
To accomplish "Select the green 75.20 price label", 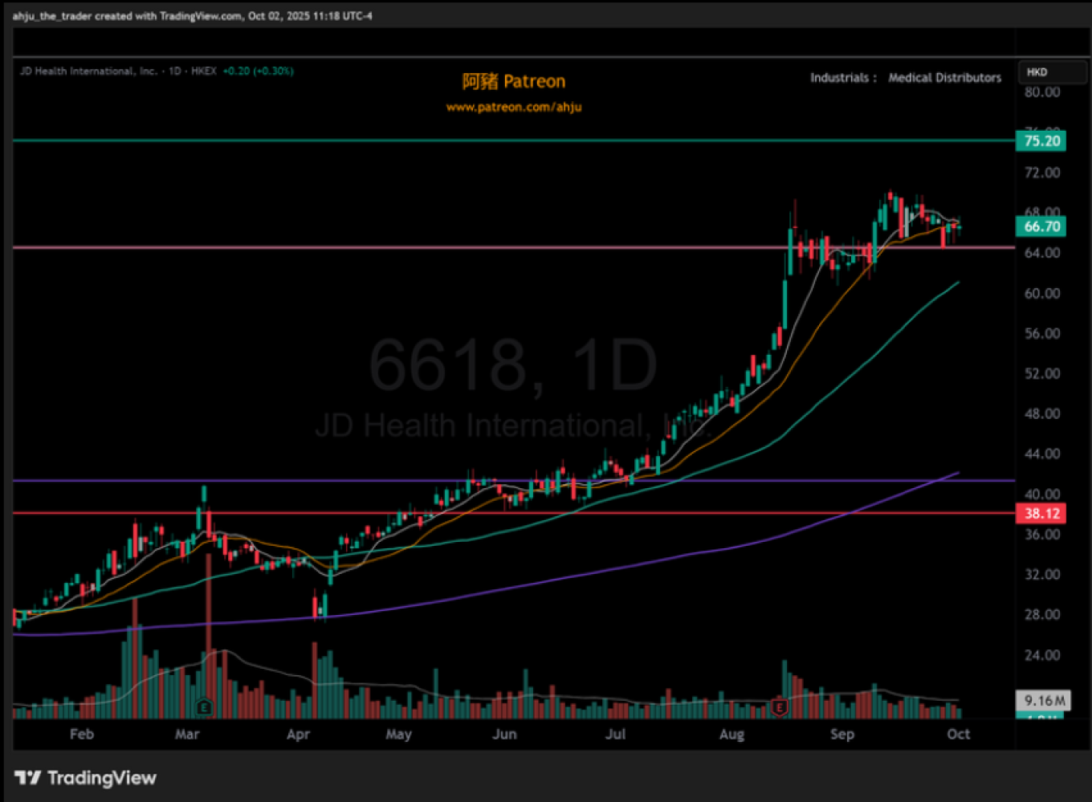I will (x=1041, y=141).
